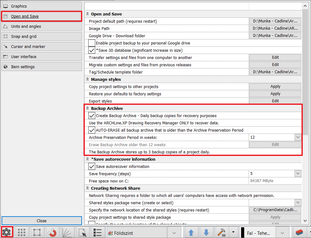Click the page with cursor icon
The image size is (311, 238).
pyautogui.click(x=83, y=232)
